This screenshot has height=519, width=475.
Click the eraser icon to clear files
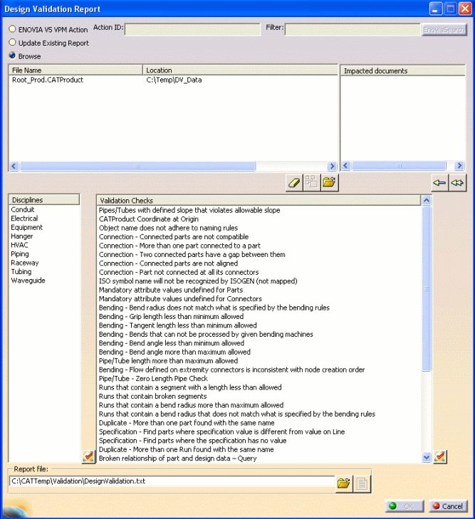294,182
